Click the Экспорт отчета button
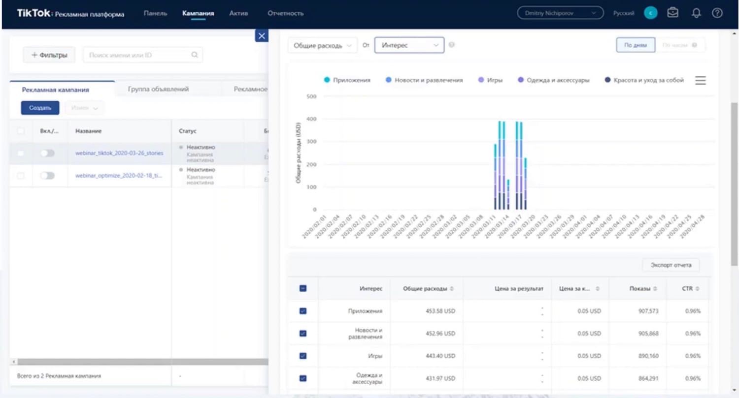 [671, 265]
